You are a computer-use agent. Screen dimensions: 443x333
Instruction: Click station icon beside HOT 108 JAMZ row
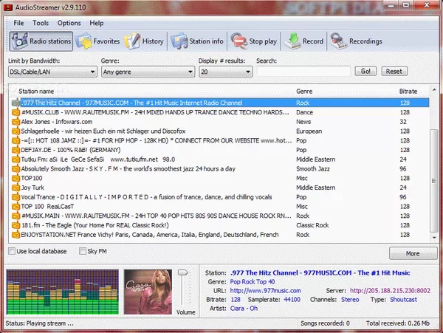click(x=16, y=140)
